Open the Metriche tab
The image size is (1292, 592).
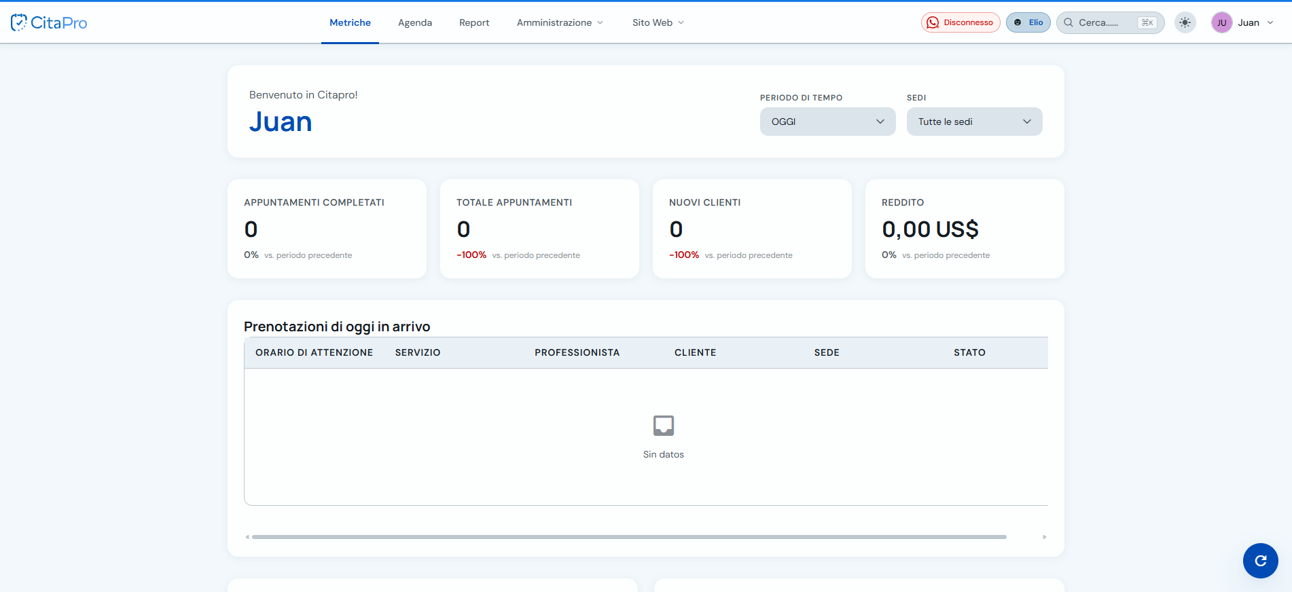coord(350,22)
